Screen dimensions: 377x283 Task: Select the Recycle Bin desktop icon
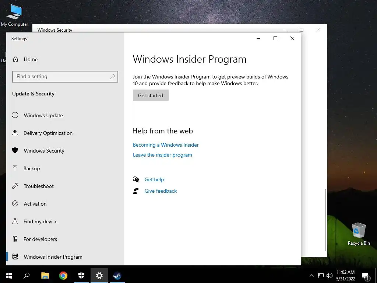pyautogui.click(x=359, y=234)
